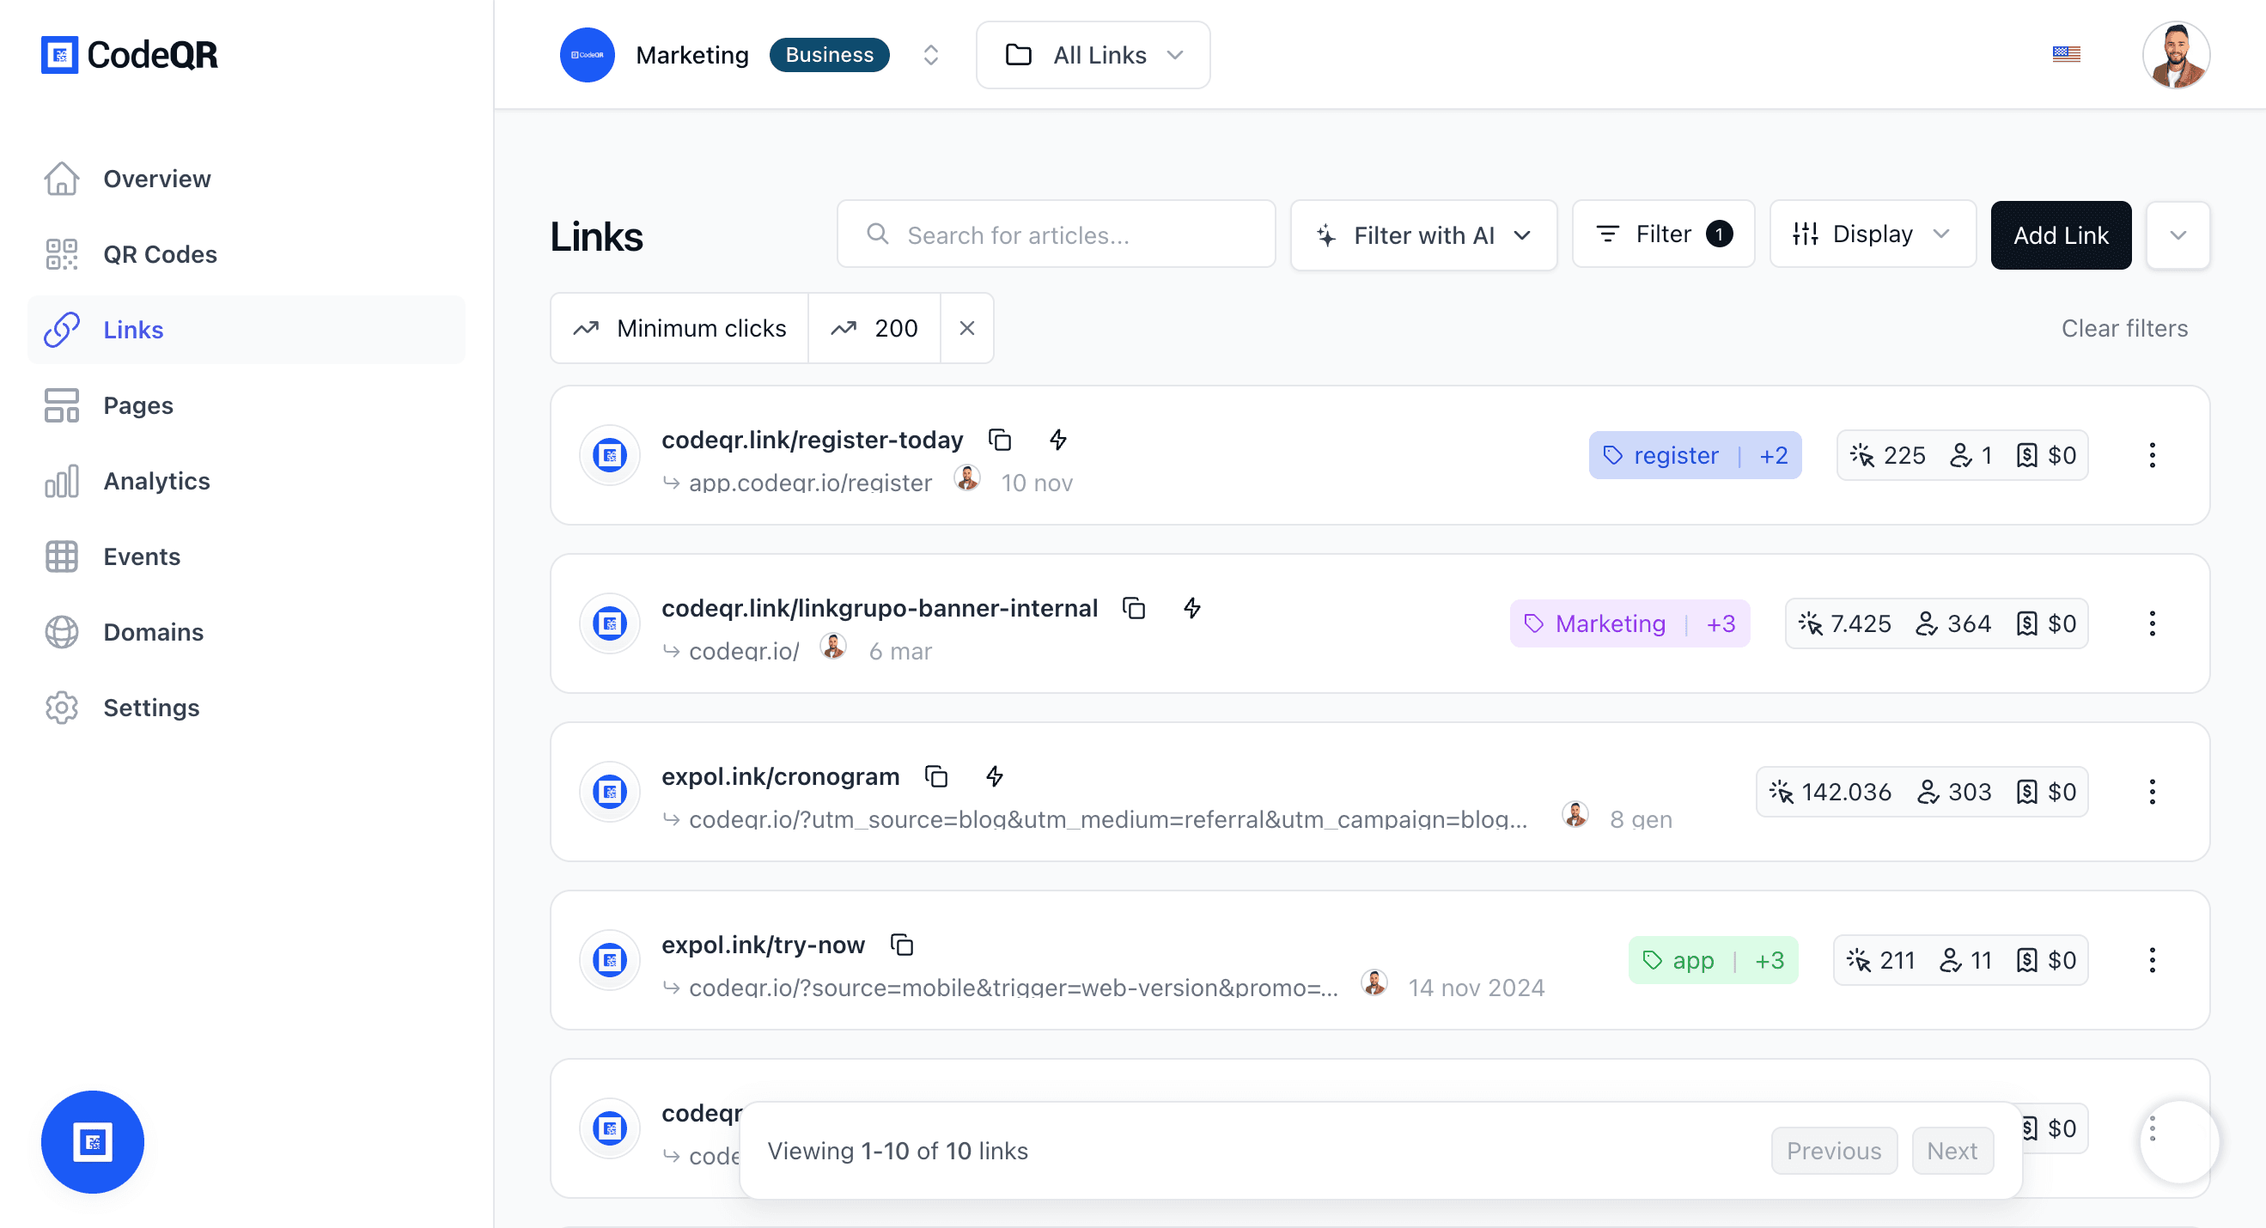Screen dimensions: 2266x1228
Task: Remove the Minimum clicks filter
Action: tap(966, 328)
